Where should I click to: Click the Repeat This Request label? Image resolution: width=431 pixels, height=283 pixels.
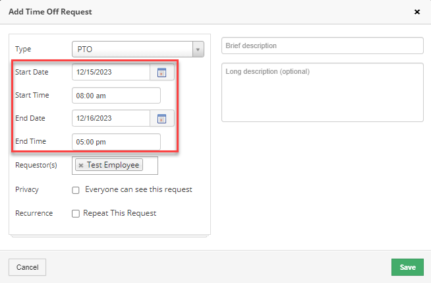[x=119, y=213]
